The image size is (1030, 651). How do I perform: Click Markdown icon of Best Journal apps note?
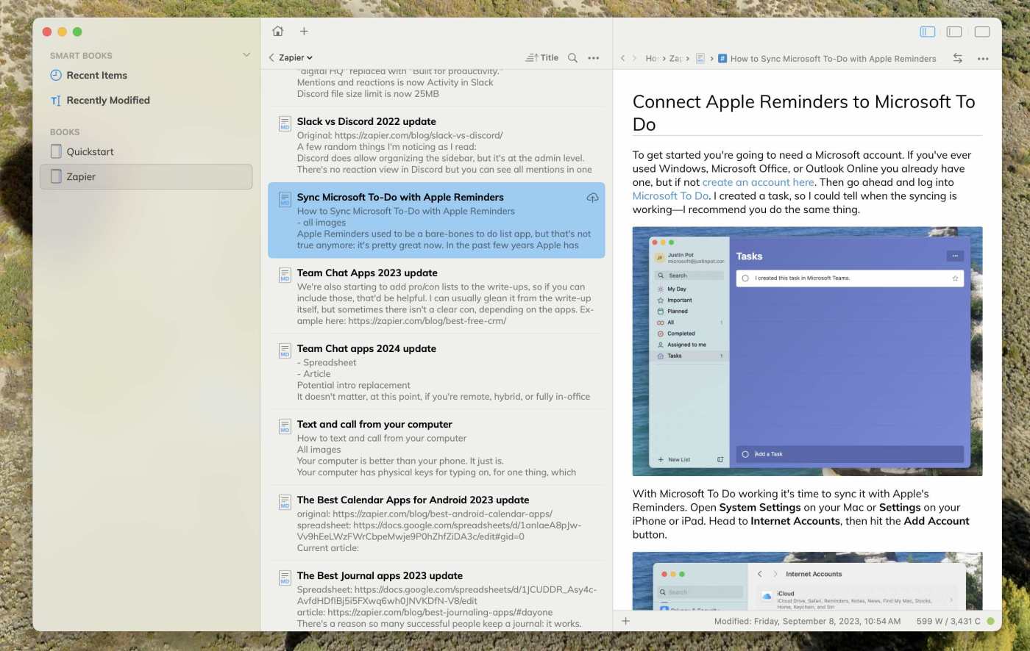pos(285,578)
